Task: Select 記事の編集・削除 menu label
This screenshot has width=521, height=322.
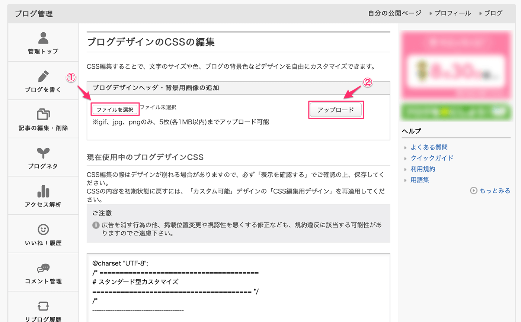Action: 43,128
